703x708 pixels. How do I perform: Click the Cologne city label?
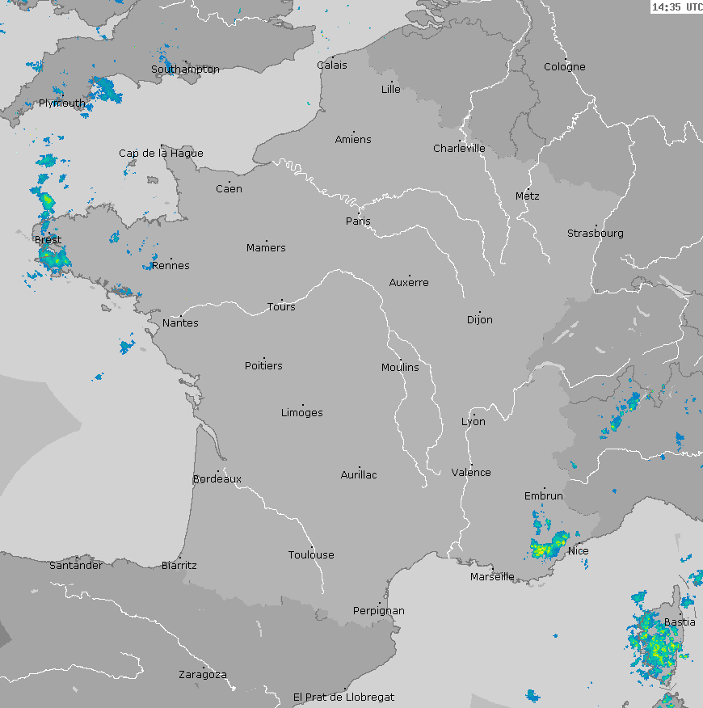[x=564, y=67]
